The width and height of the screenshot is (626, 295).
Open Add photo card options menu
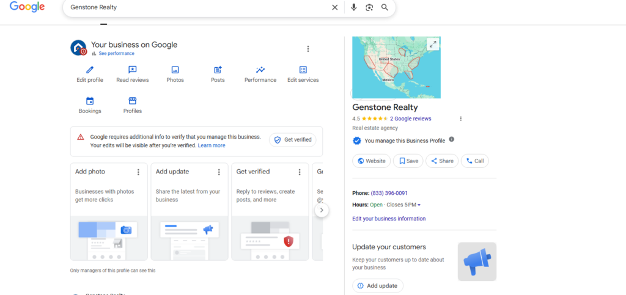coord(138,172)
